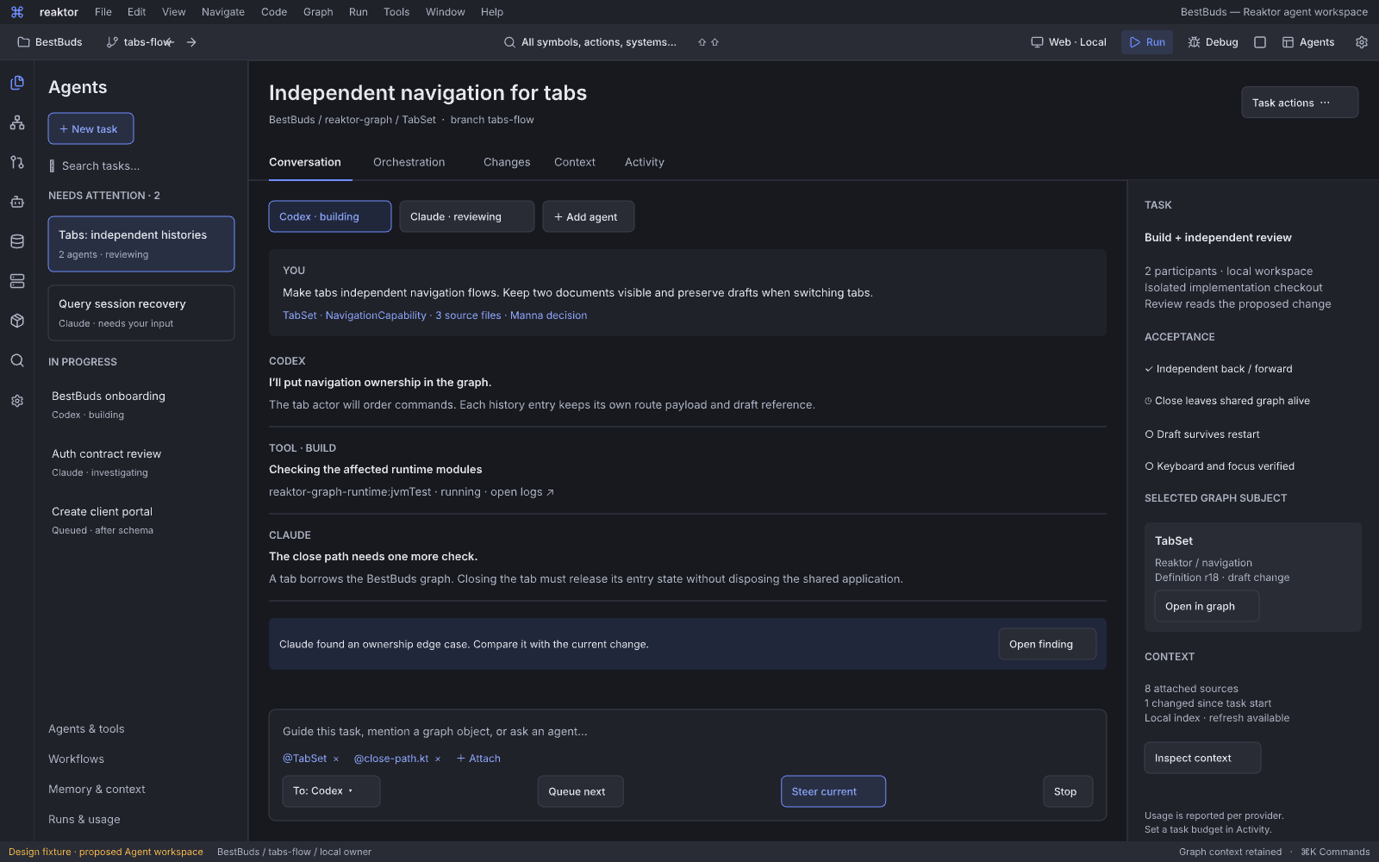
Task: Open the magnifier search icon in left rail
Action: [x=17, y=360]
